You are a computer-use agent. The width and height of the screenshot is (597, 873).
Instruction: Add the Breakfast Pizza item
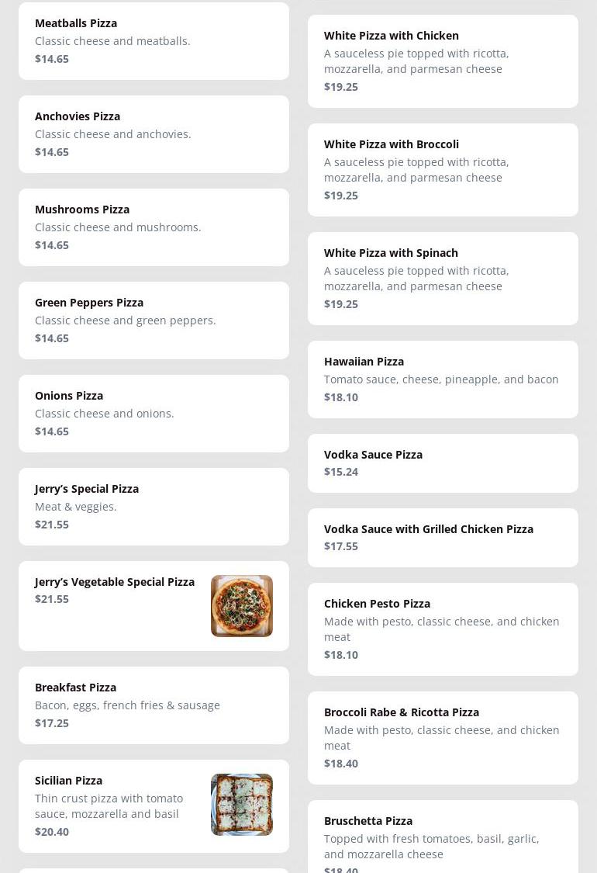tap(154, 705)
